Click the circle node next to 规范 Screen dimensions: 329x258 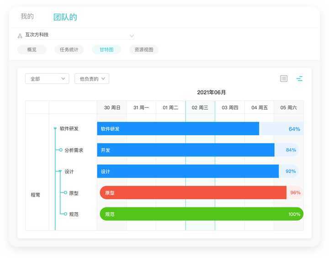point(65,214)
